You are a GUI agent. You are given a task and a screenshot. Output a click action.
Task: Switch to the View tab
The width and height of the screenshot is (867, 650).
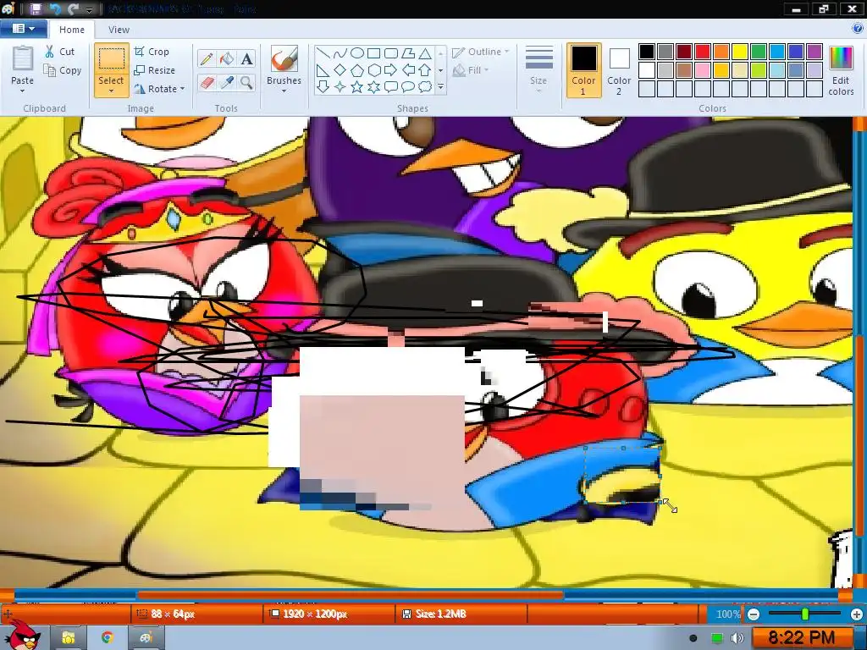119,30
